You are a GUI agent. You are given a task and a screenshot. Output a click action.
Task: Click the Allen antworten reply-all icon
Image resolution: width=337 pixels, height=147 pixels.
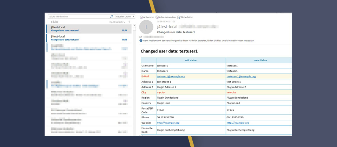pos(157,17)
